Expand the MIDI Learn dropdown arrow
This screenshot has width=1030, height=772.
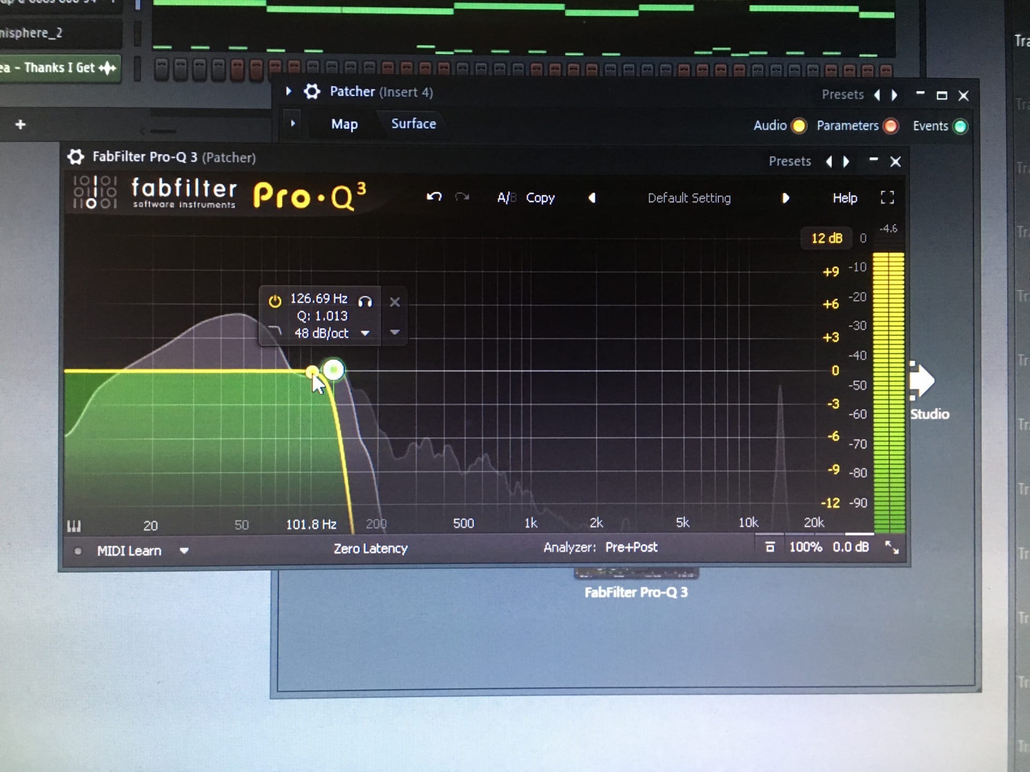(184, 551)
